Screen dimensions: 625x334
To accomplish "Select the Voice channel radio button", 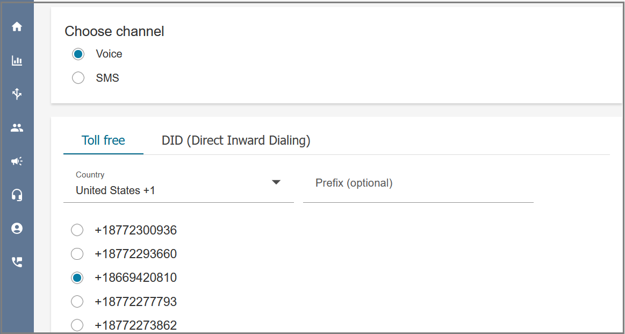I will coord(78,54).
